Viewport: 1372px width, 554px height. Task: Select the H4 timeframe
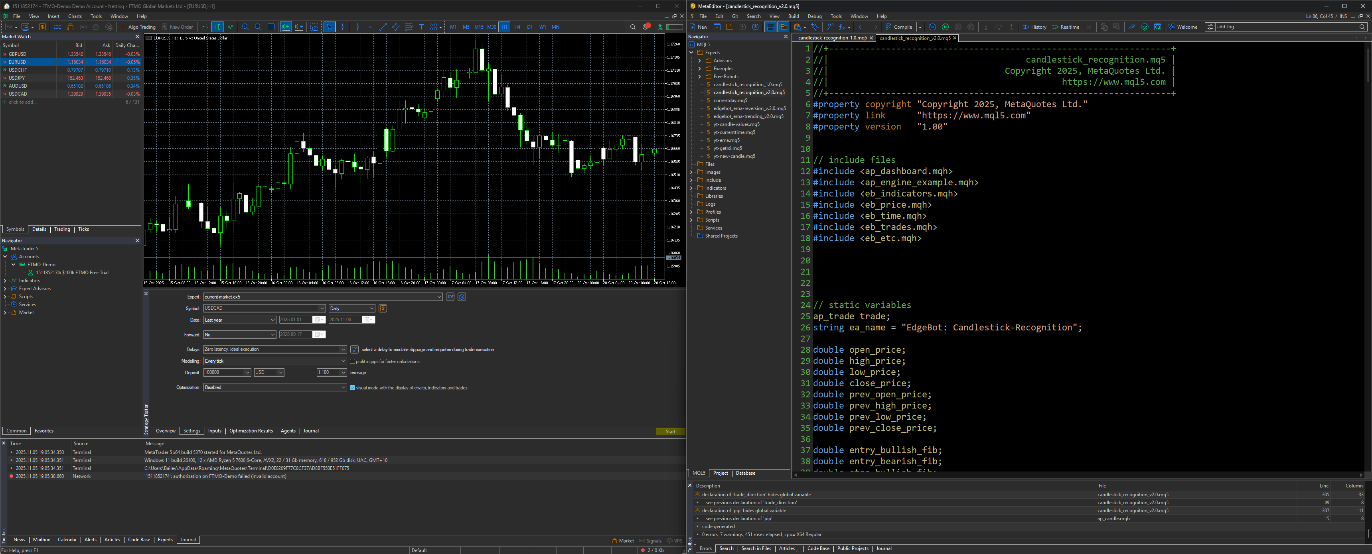[517, 27]
